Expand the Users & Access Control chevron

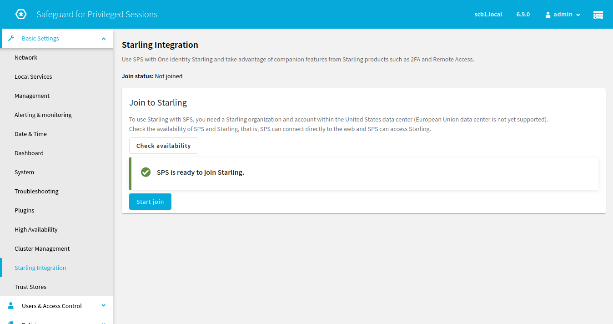click(104, 305)
